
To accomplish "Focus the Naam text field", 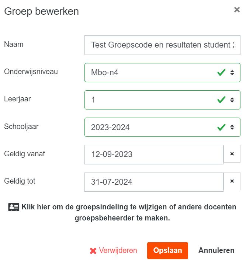I will click(x=162, y=45).
